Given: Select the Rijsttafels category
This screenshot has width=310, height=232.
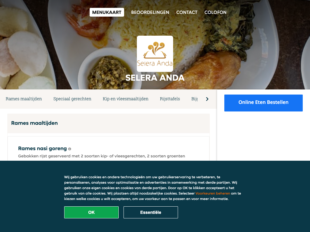Looking at the screenshot, I should coord(170,99).
